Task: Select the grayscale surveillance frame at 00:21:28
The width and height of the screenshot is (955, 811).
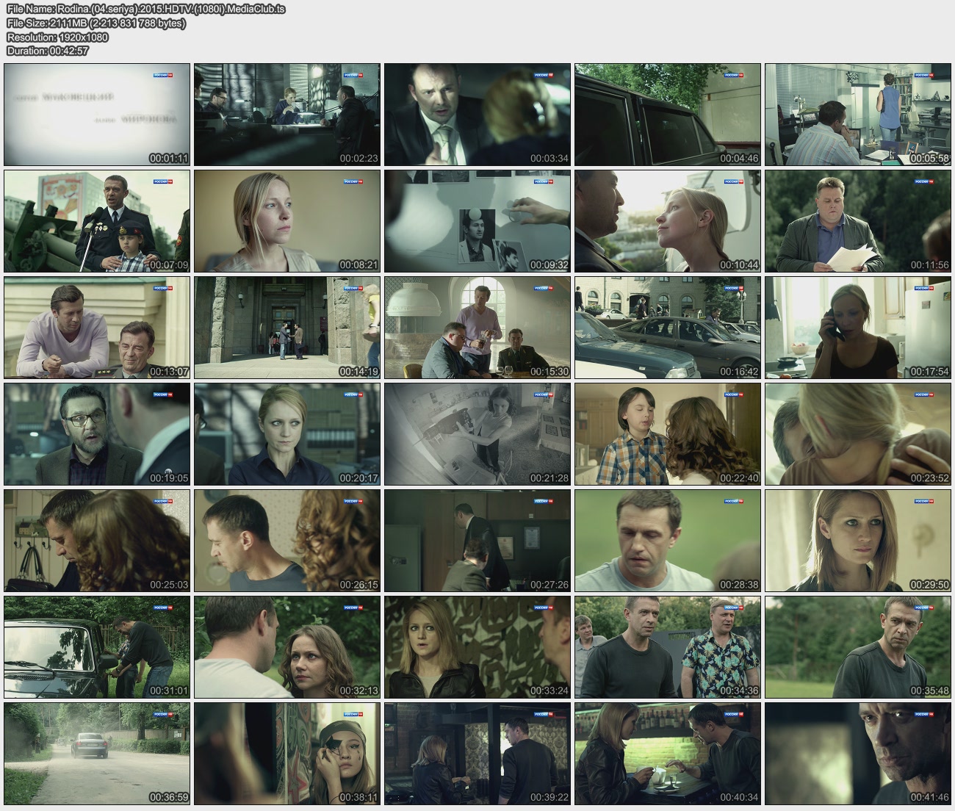Action: pyautogui.click(x=477, y=434)
